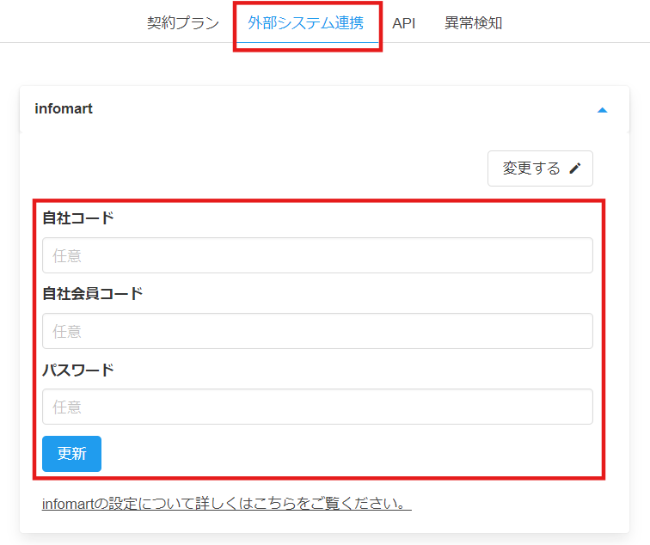Focus the 自社コード input field

click(x=317, y=255)
